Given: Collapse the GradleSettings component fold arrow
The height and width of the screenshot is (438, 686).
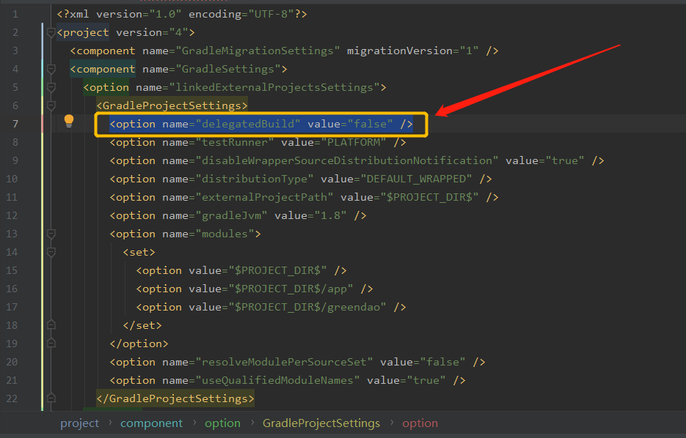Looking at the screenshot, I should pyautogui.click(x=50, y=69).
